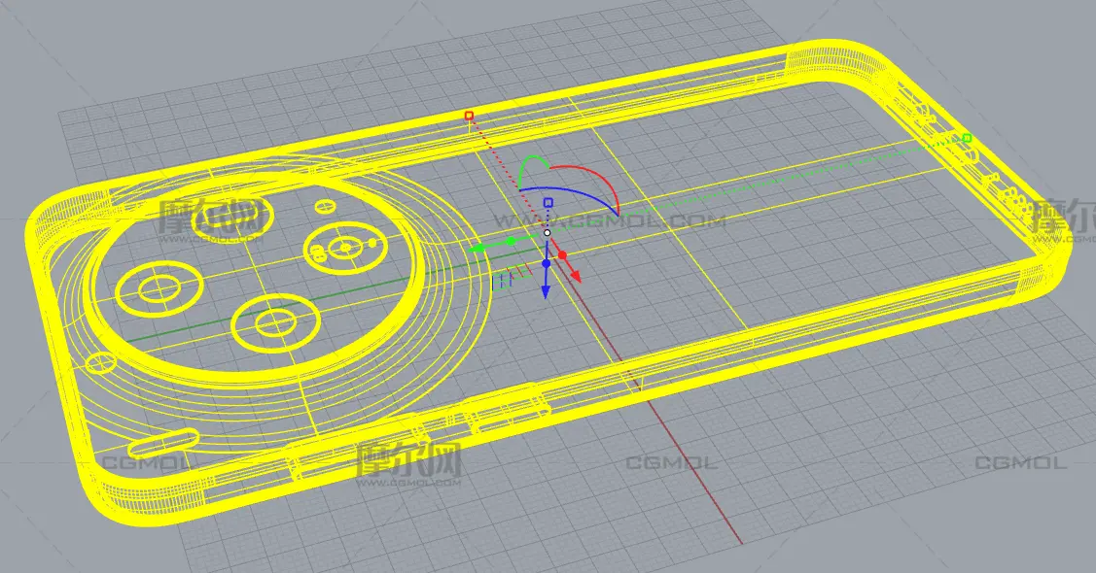Click the small planar move handles beside gumball
The width and height of the screenshot is (1096, 573).
[x=504, y=280]
